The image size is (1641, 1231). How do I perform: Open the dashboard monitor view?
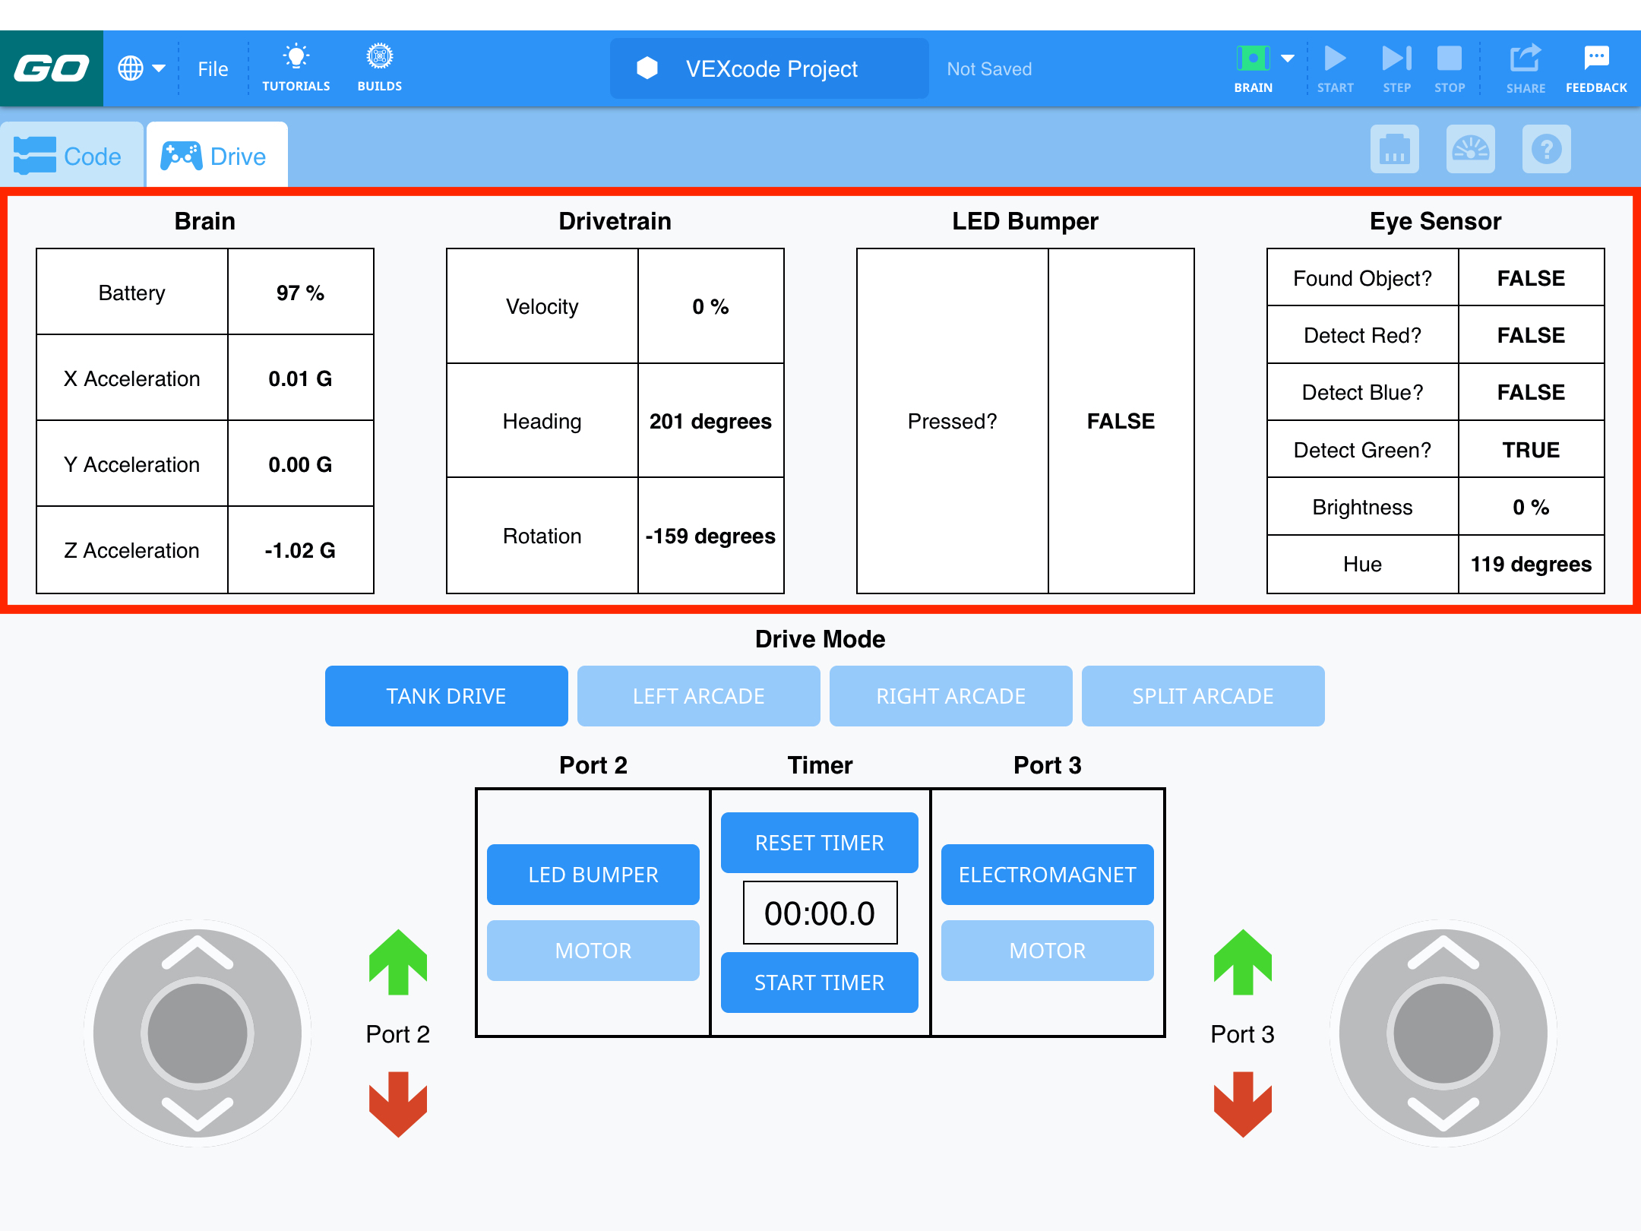tap(1471, 150)
